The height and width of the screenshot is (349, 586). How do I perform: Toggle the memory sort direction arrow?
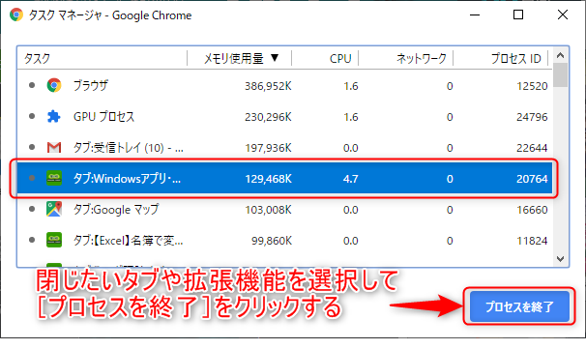point(275,58)
